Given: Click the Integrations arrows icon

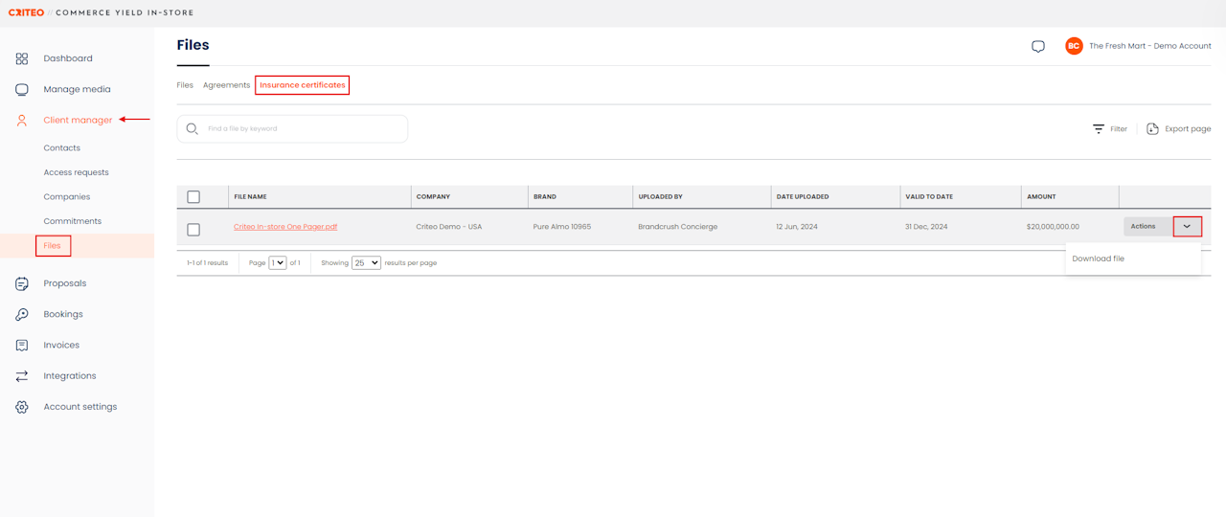Looking at the screenshot, I should [x=22, y=376].
